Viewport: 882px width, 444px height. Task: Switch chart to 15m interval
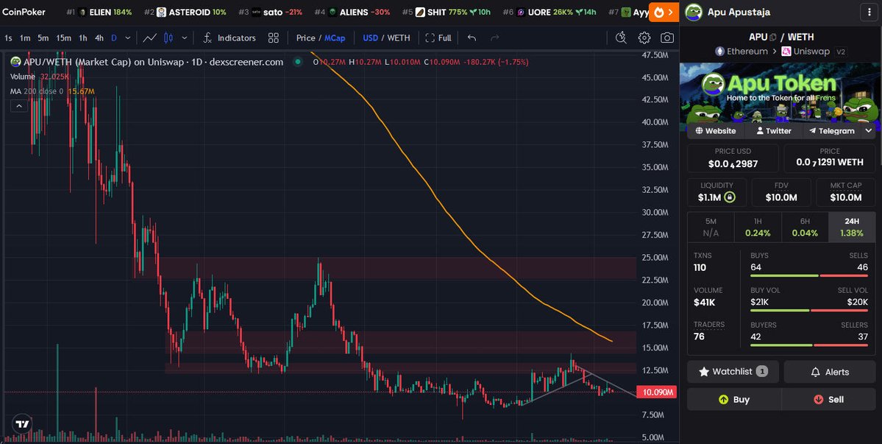click(x=63, y=38)
